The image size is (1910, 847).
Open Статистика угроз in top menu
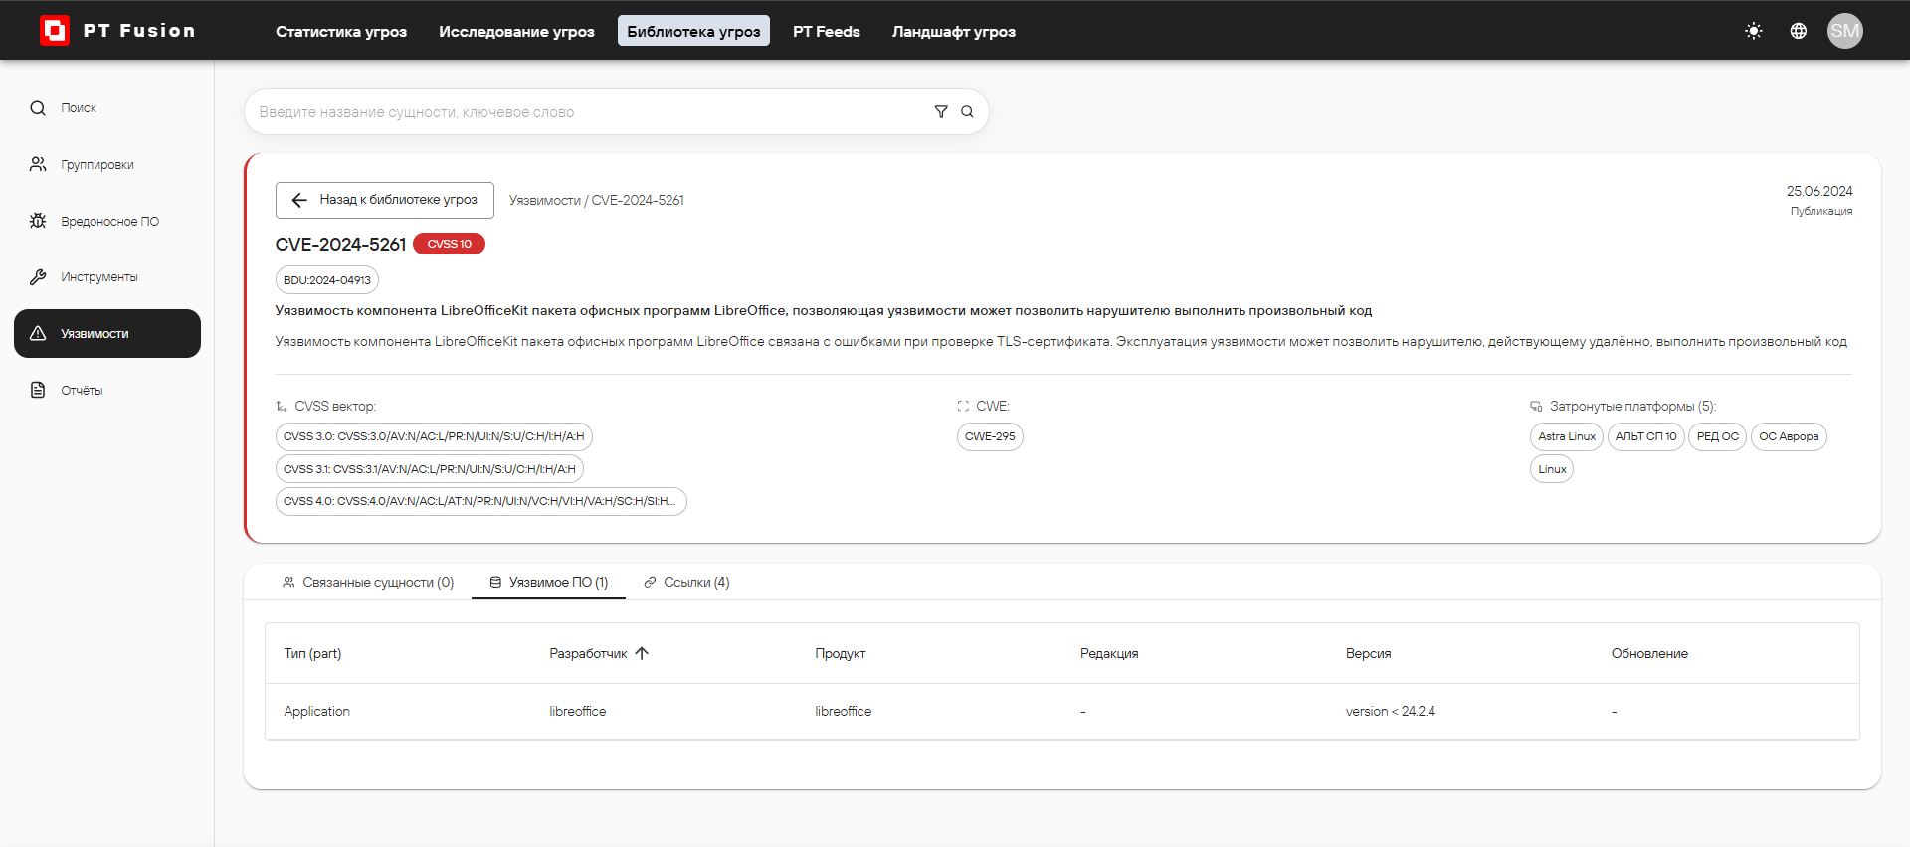[x=341, y=32]
